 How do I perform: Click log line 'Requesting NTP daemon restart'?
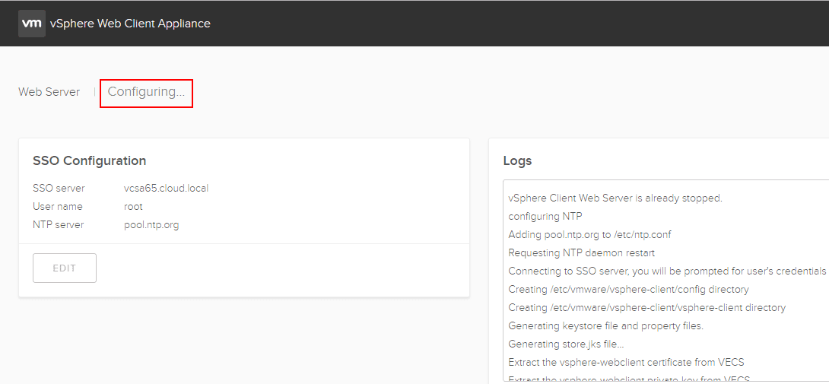pos(582,252)
